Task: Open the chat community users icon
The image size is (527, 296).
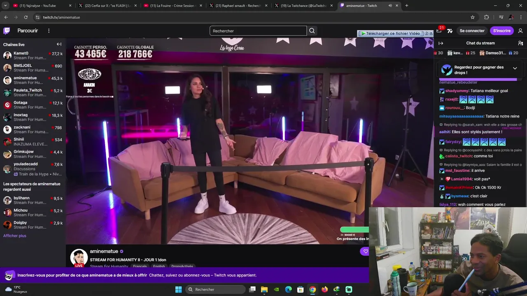Action: pyautogui.click(x=520, y=43)
